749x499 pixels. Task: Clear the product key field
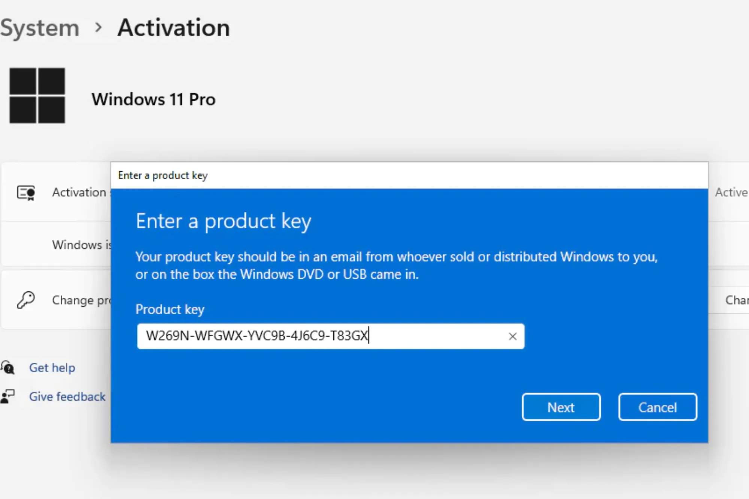[x=513, y=336]
